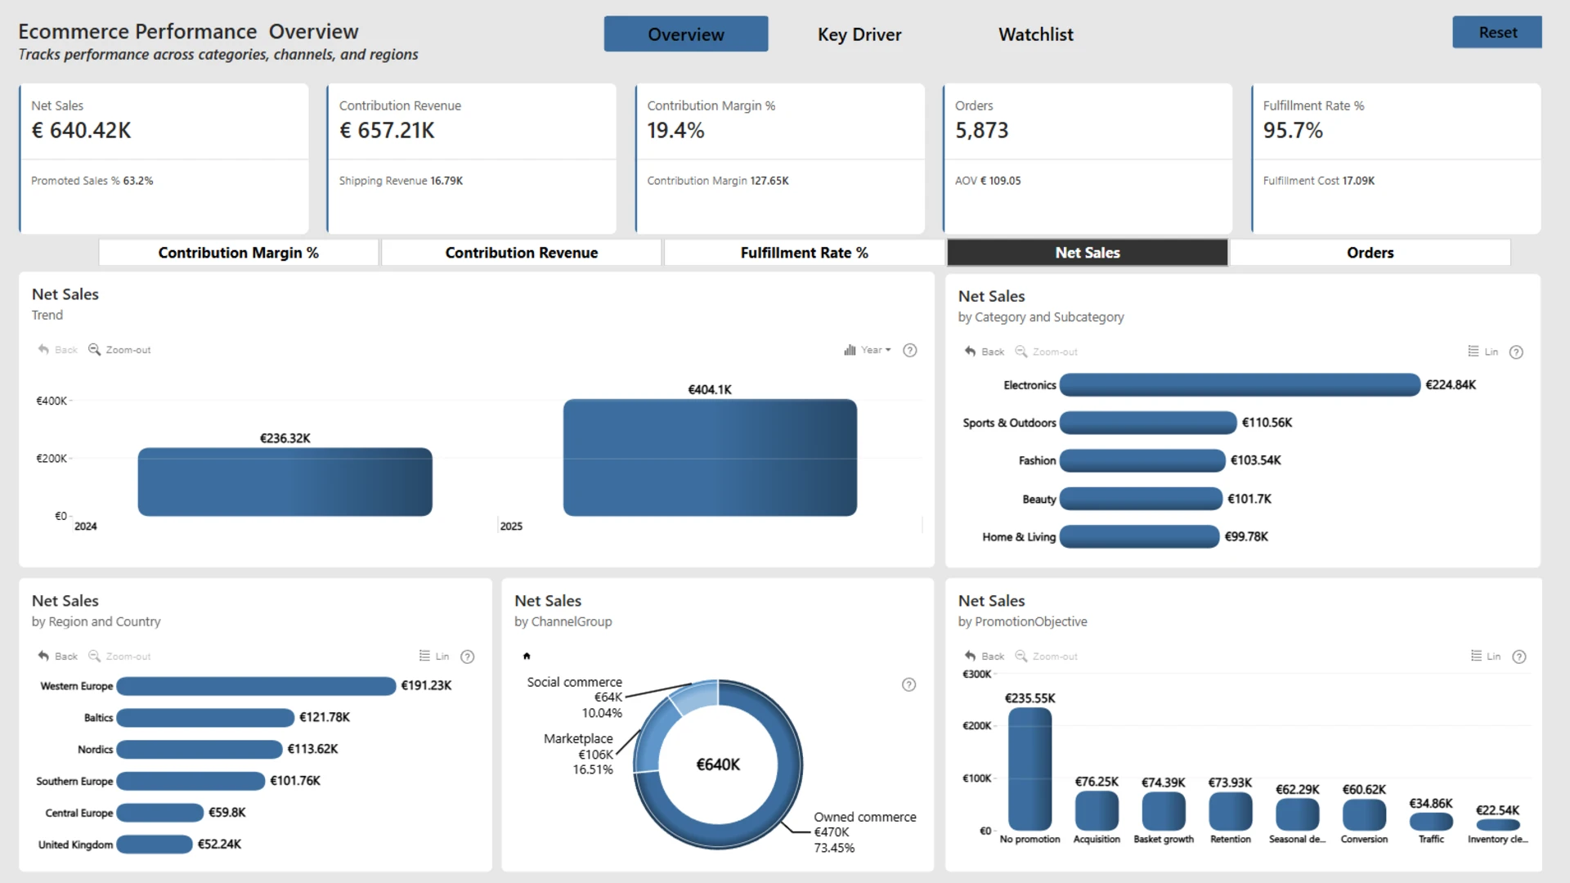Select the Contribution Margin % metric tab
The image size is (1570, 883).
pyautogui.click(x=239, y=253)
